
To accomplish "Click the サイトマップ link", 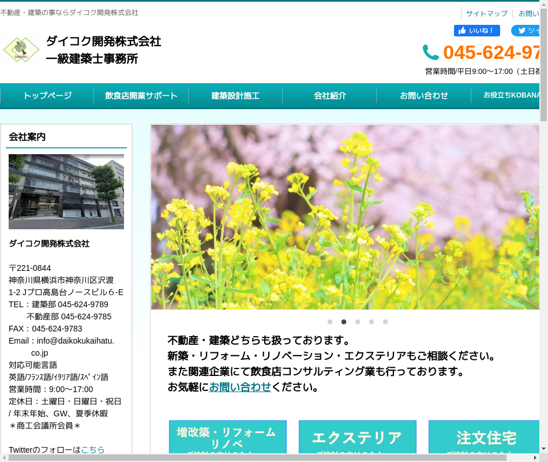I will [487, 13].
